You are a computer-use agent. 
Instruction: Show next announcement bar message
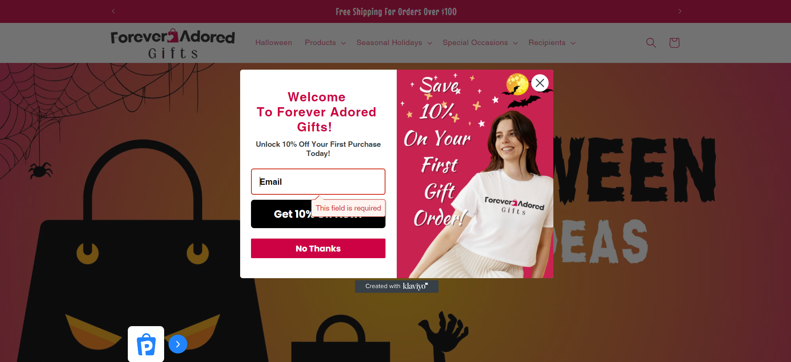pos(679,11)
